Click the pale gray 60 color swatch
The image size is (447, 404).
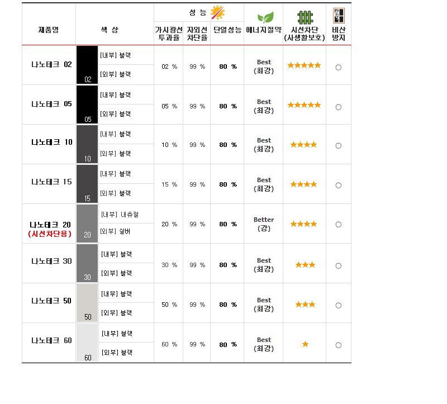coord(87,343)
